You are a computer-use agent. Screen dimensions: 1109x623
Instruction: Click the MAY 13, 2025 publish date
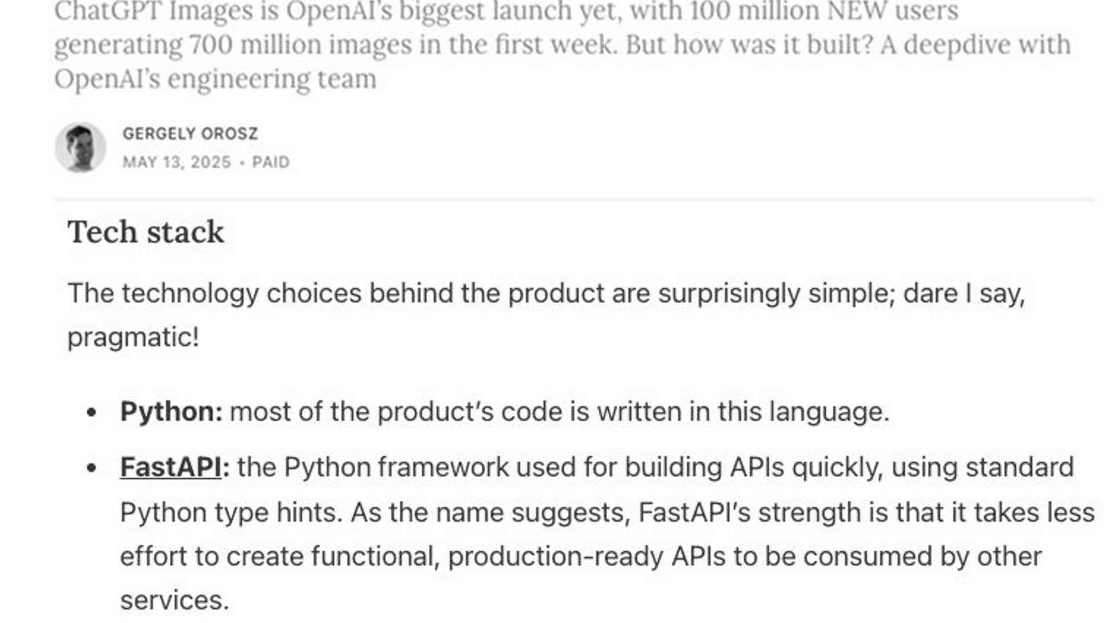[x=177, y=162]
